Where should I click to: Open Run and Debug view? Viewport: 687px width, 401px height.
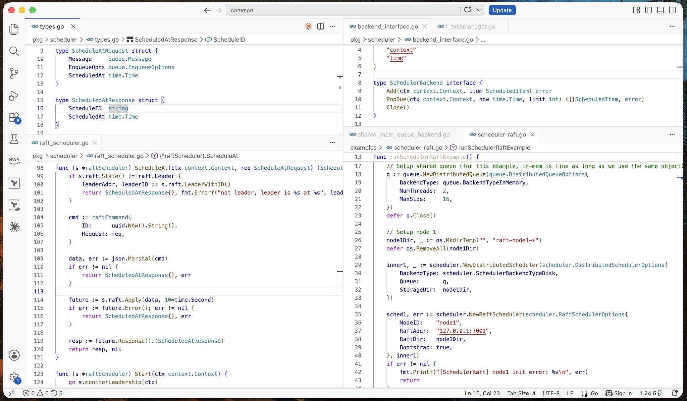click(x=14, y=96)
